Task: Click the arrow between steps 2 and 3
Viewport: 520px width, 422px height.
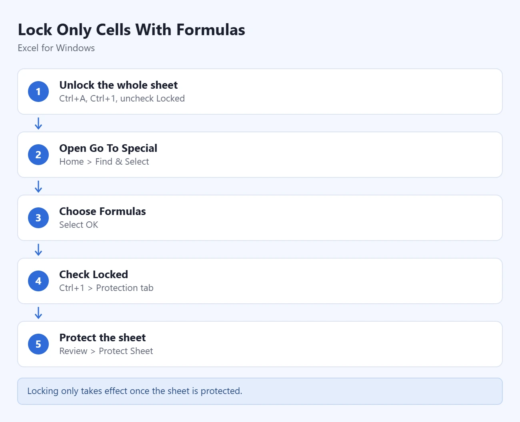Action: point(38,187)
